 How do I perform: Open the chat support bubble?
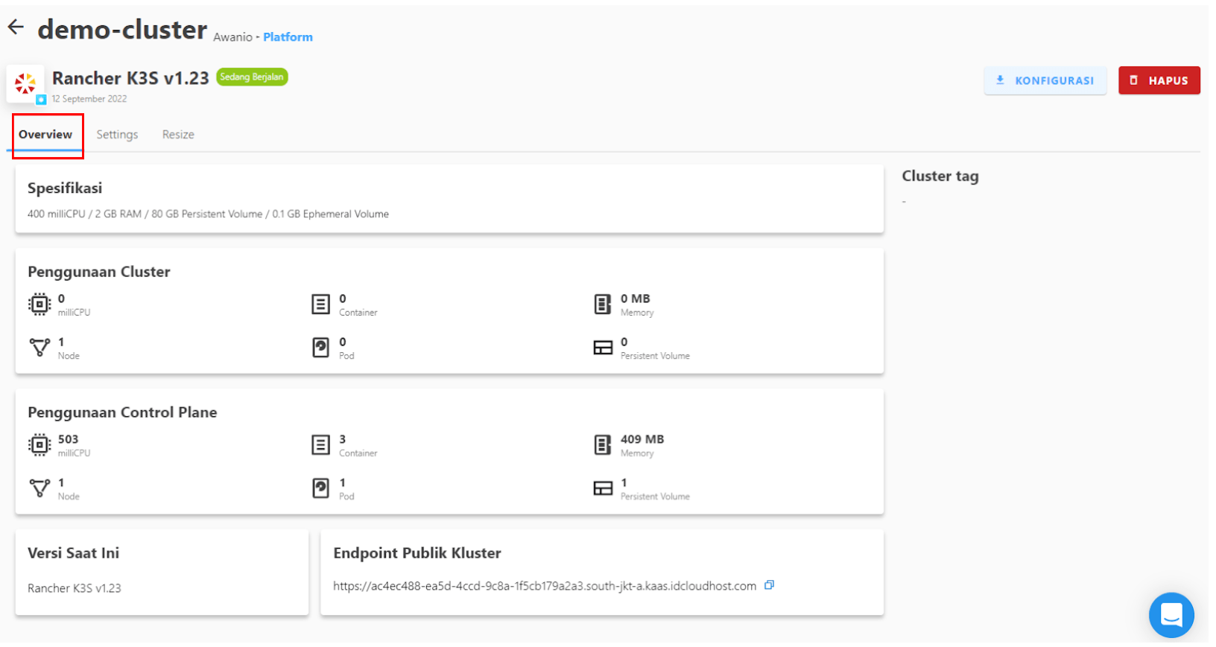click(x=1171, y=615)
